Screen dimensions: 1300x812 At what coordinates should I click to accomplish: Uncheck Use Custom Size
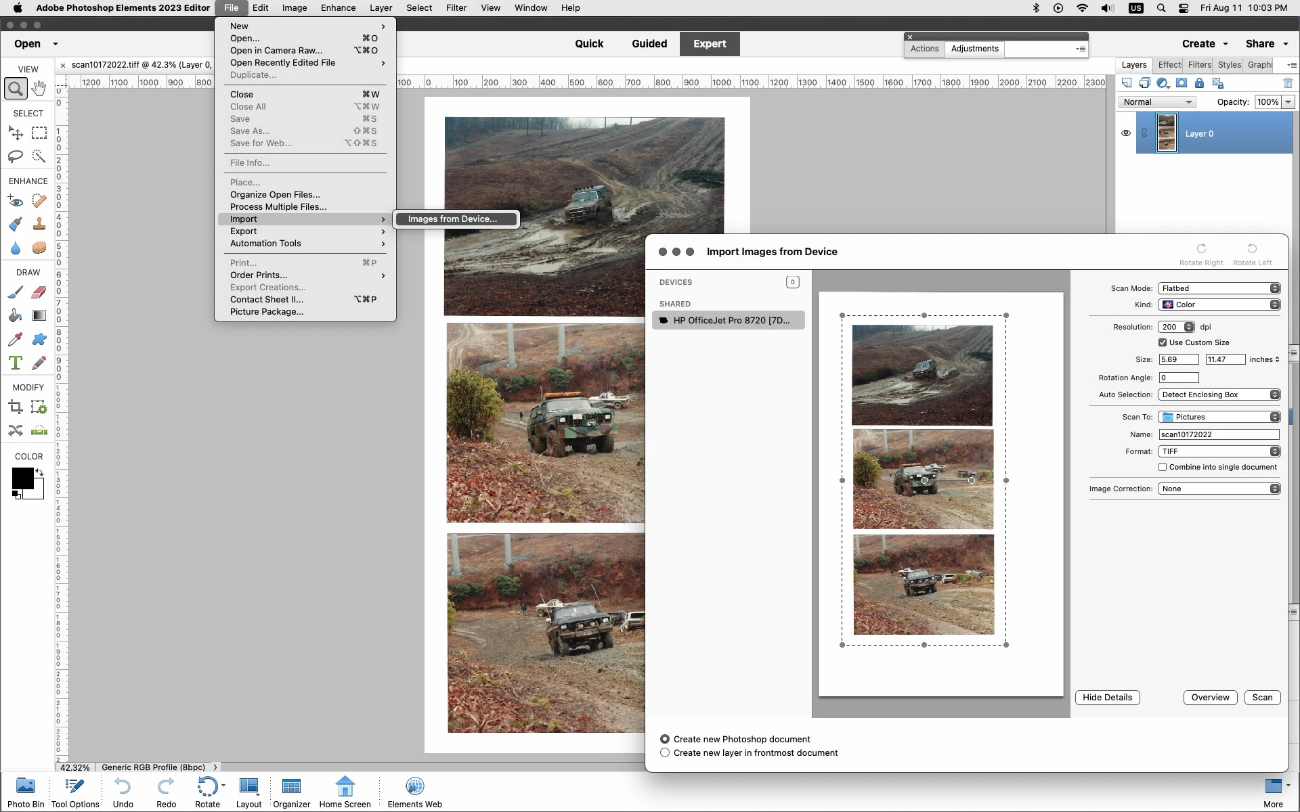click(x=1163, y=342)
